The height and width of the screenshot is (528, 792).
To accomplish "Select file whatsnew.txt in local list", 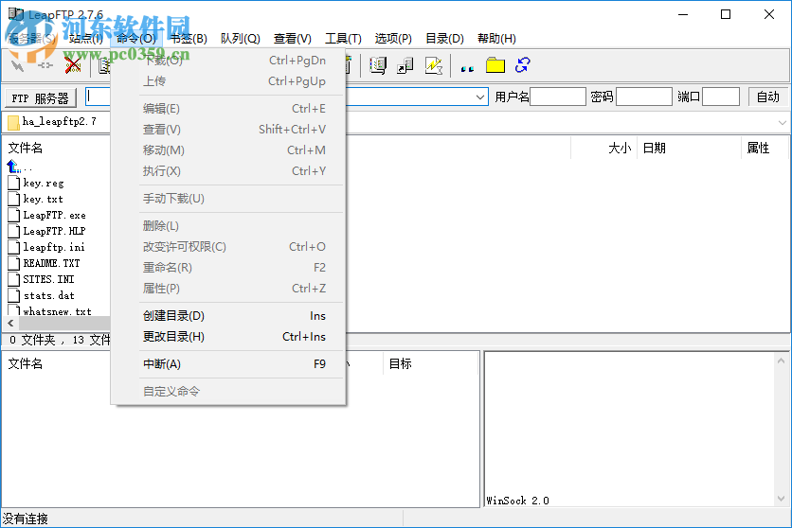I will click(57, 311).
